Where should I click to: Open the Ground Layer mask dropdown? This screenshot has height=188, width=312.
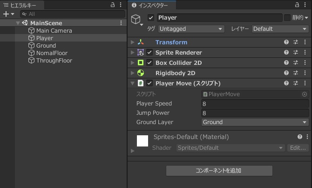pyautogui.click(x=255, y=122)
